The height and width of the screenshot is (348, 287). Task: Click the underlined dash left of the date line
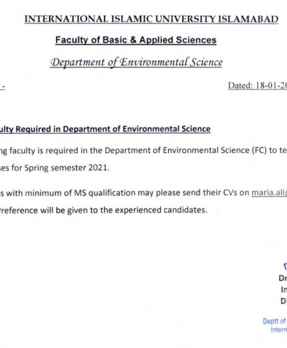(2, 87)
